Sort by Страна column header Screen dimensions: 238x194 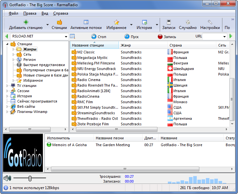tap(192, 45)
